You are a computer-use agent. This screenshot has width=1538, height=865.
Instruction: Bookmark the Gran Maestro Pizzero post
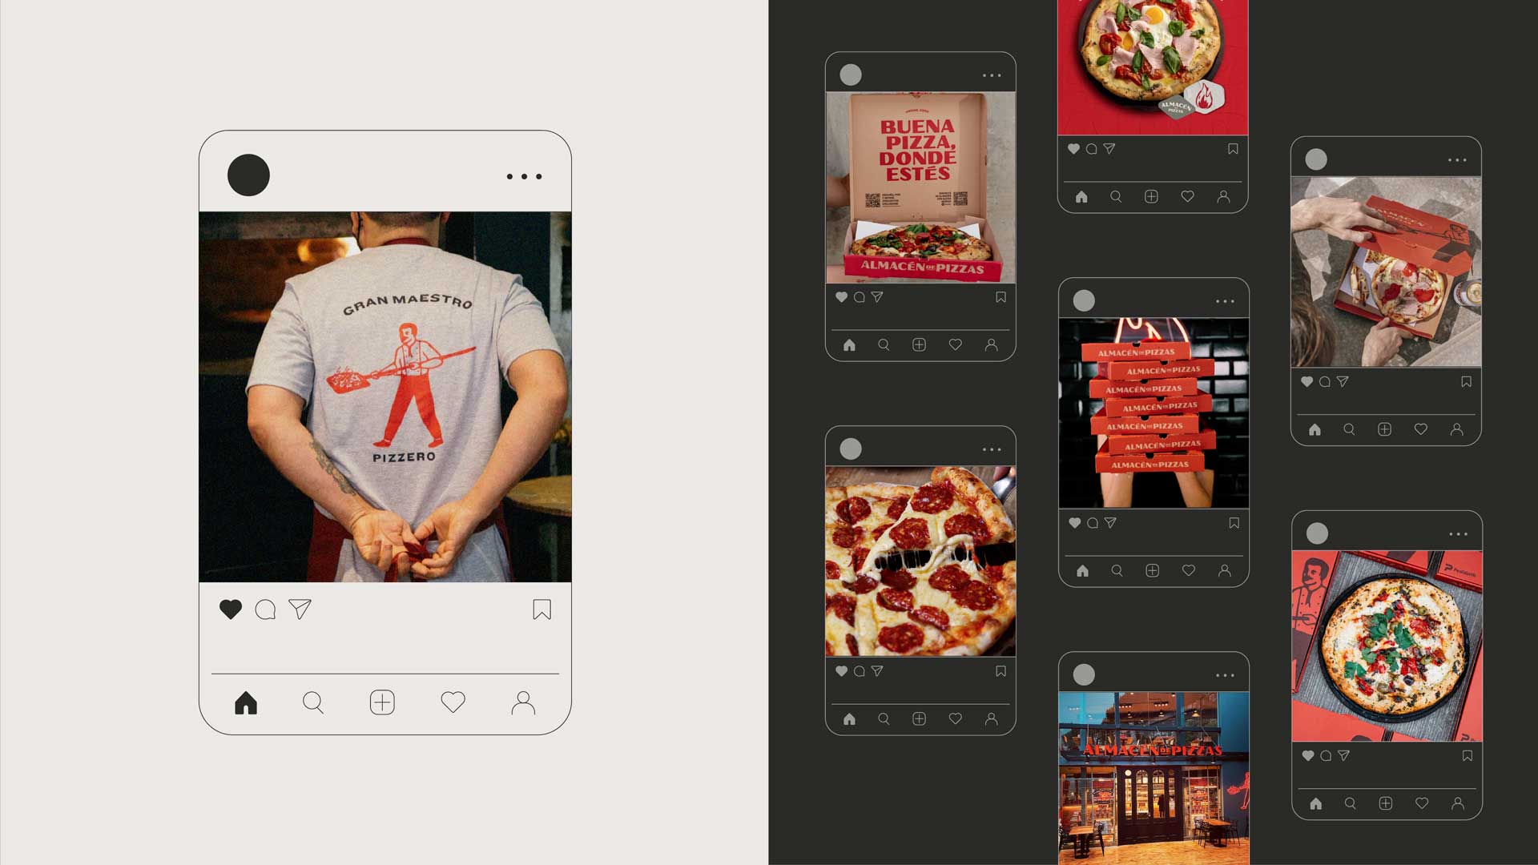click(x=542, y=610)
